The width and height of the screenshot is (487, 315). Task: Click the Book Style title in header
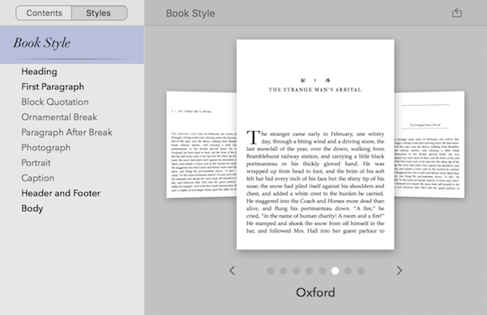point(191,13)
